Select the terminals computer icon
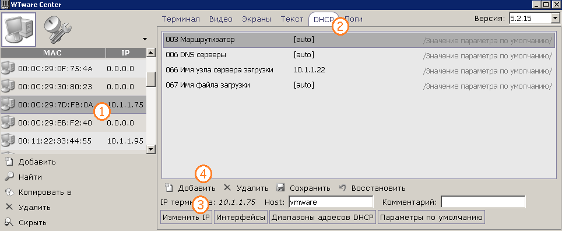The width and height of the screenshot is (562, 231). pos(19,30)
